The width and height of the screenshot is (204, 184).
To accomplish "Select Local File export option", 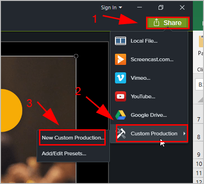I will point(149,41).
